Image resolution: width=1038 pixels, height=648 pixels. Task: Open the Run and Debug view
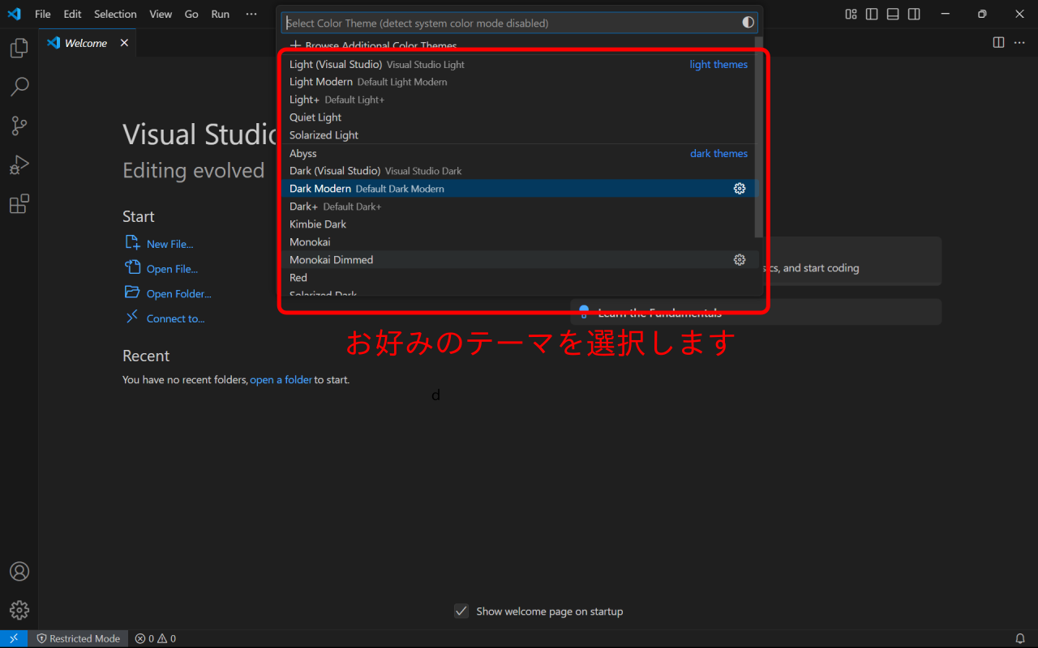pos(19,164)
